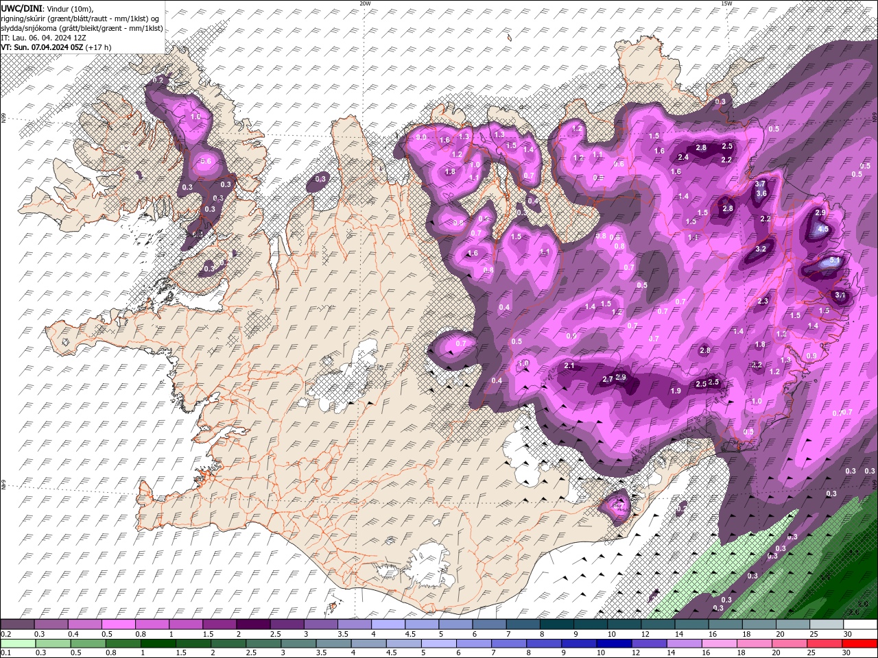Click the 2.1 precipitation value on the map
The height and width of the screenshot is (658, 878).
click(x=569, y=366)
